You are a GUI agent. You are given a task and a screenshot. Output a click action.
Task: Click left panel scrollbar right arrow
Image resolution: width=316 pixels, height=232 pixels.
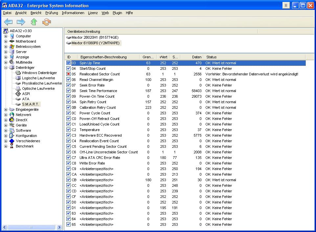(x=59, y=227)
